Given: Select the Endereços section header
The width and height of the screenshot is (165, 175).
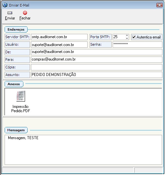Looking at the screenshot, I should click(x=16, y=30).
